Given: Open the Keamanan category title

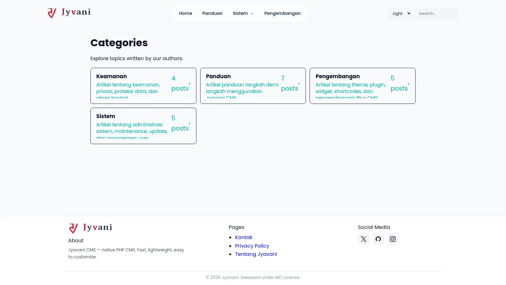Looking at the screenshot, I should point(112,76).
